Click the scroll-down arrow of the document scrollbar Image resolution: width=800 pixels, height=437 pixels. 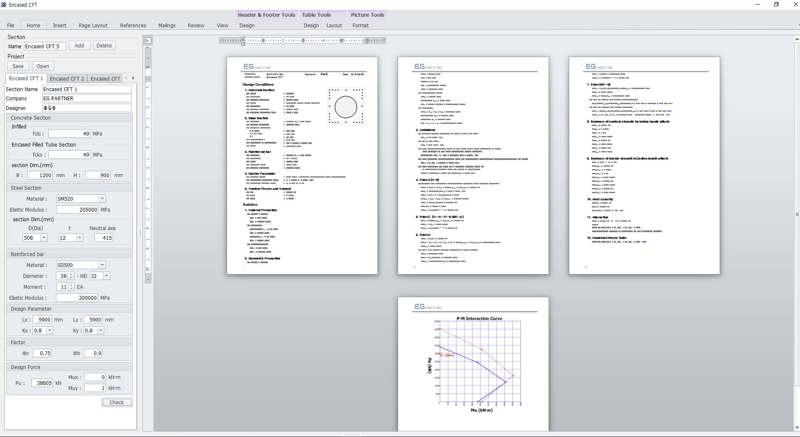coord(797,428)
